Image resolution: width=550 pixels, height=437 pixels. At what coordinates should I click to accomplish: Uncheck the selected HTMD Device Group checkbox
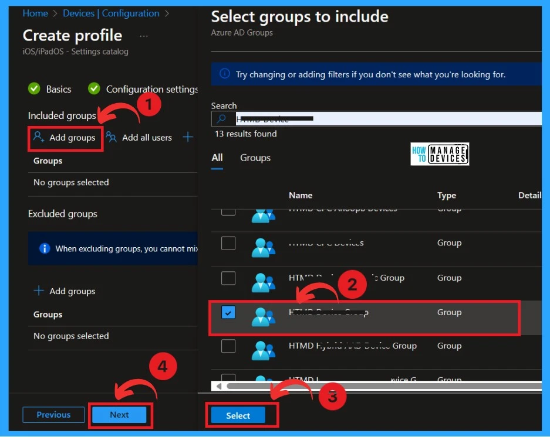pyautogui.click(x=228, y=312)
